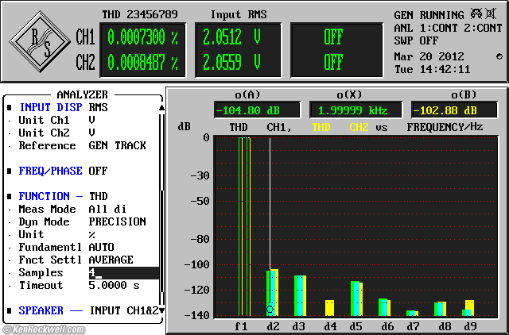Select the FUNCTION section header
509x335 pixels.
click(x=45, y=196)
